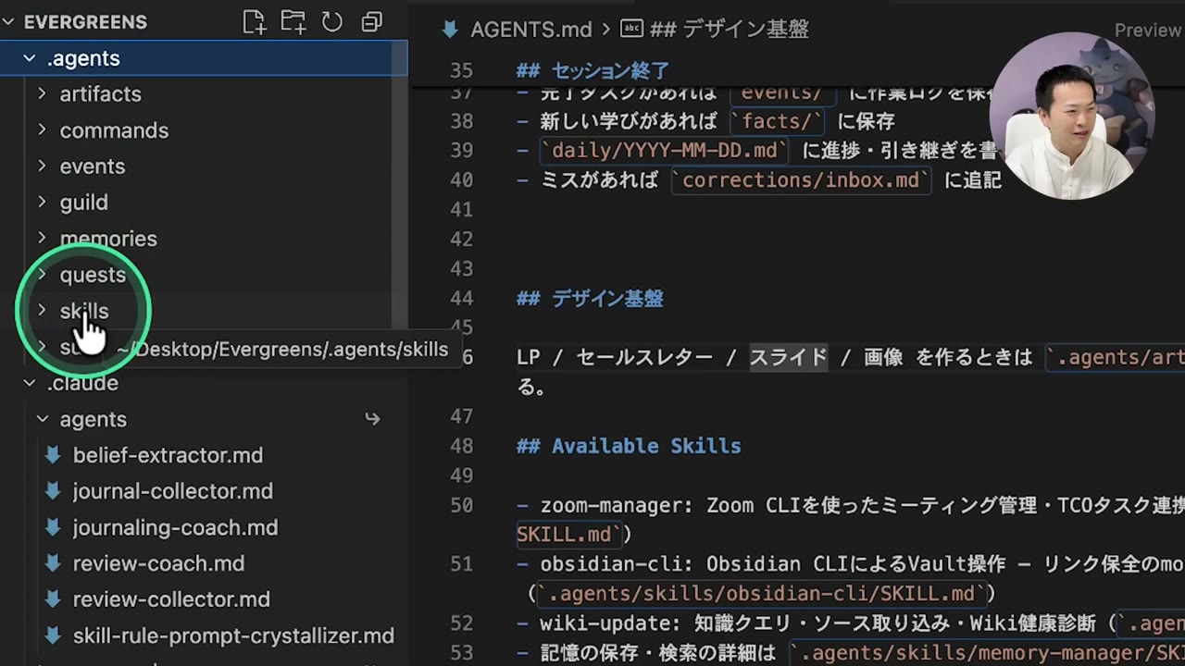1185x666 pixels.
Task: Select the guild folder row
Action: pyautogui.click(x=204, y=203)
